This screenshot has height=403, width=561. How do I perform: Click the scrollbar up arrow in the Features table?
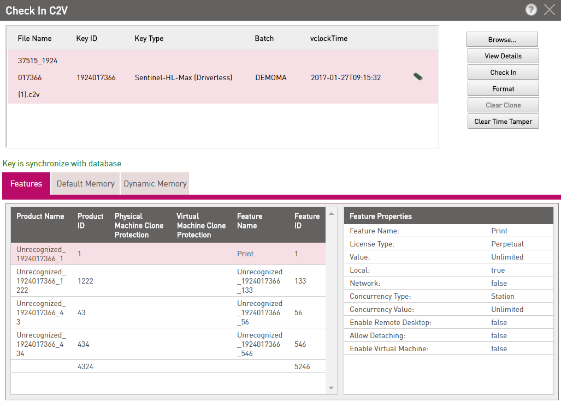point(331,213)
